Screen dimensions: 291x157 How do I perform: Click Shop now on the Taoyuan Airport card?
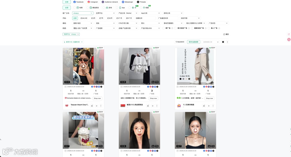click(97, 98)
